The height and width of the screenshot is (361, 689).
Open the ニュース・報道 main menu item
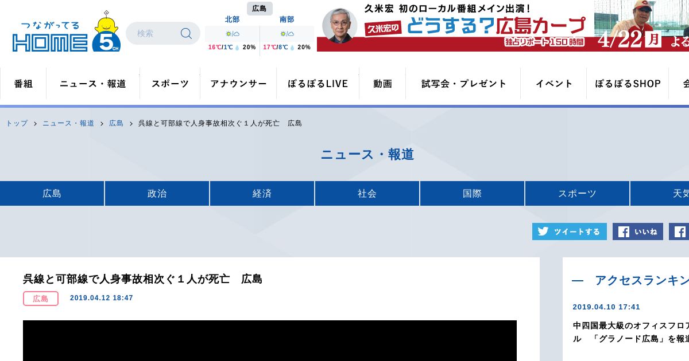pyautogui.click(x=93, y=84)
